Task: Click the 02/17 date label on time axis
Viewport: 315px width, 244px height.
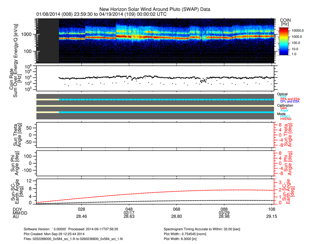Action: [x=129, y=214]
